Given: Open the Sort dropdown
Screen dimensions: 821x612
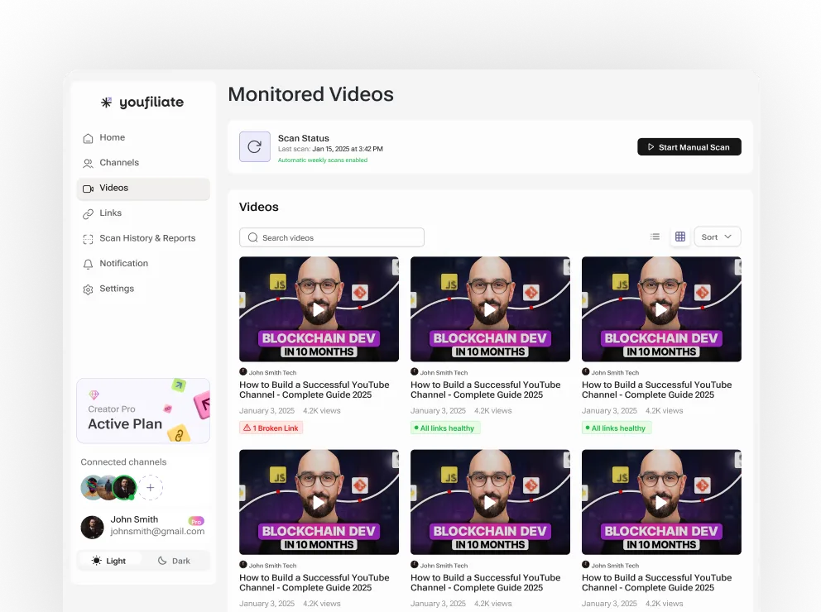Looking at the screenshot, I should [717, 237].
